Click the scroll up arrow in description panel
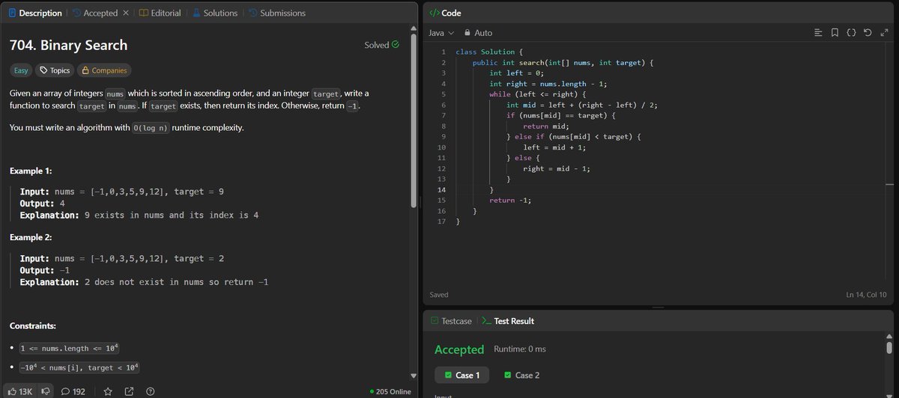The image size is (899, 398). pos(414,29)
